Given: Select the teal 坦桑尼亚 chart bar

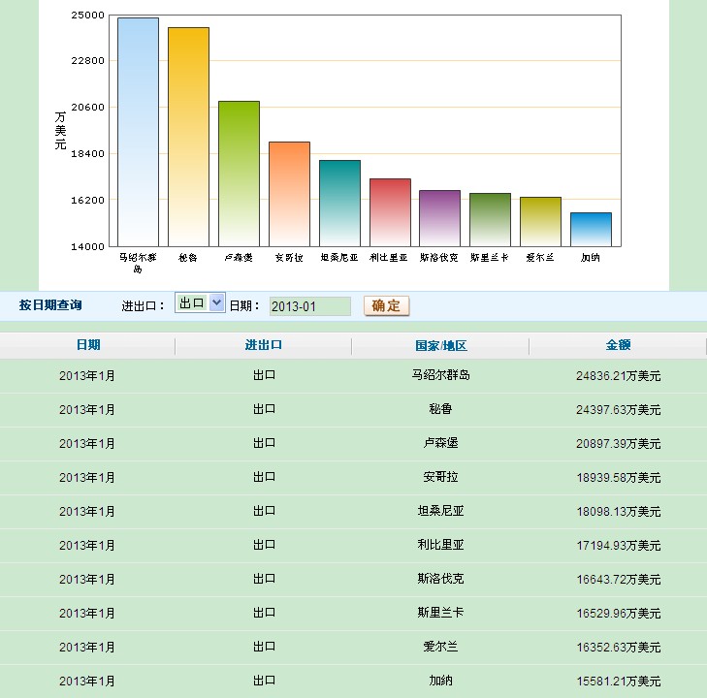Looking at the screenshot, I should pos(339,203).
